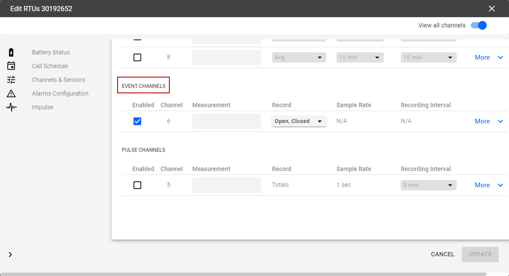
Task: Enable pulse channel 5 checkbox
Action: 137,185
